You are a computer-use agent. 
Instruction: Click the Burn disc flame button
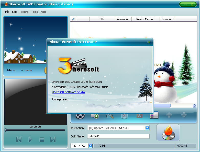(168, 133)
